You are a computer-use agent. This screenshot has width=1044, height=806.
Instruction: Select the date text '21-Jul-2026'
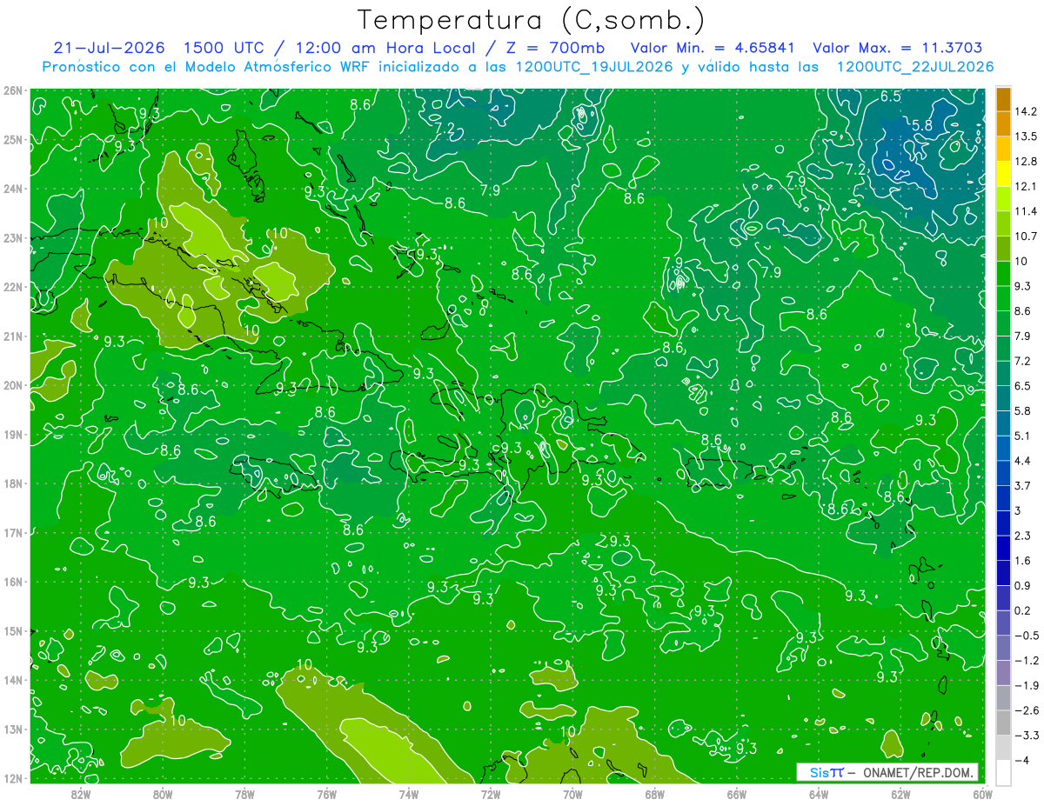click(109, 49)
